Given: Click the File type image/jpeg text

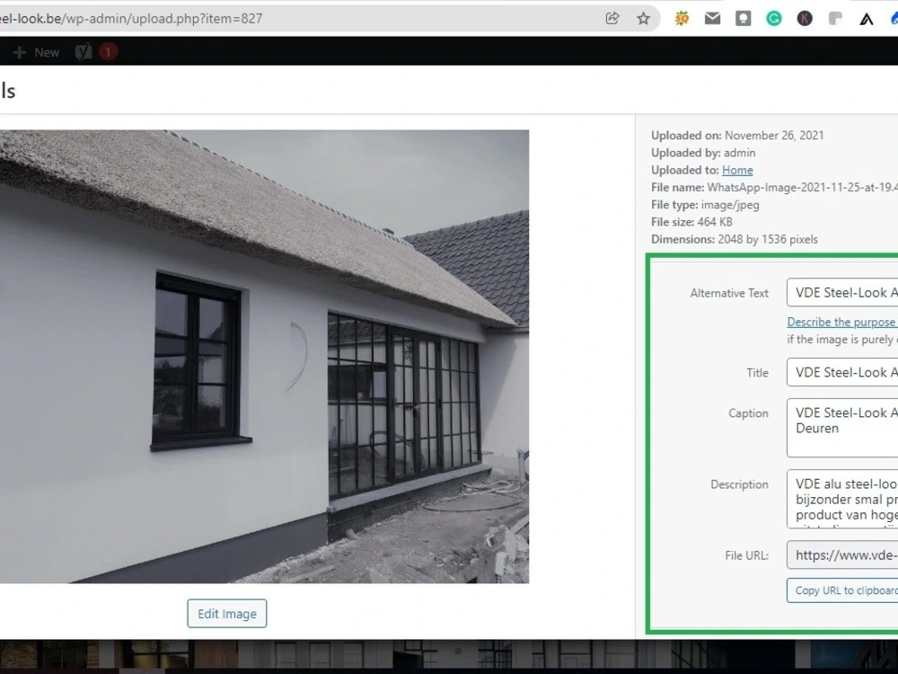Looking at the screenshot, I should click(x=705, y=205).
